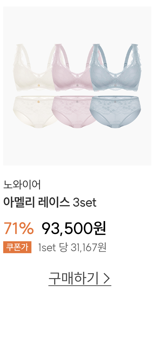The height and width of the screenshot is (347, 160).
Task: Click the chevron arrow beside 구매하기
Action: pyautogui.click(x=107, y=279)
